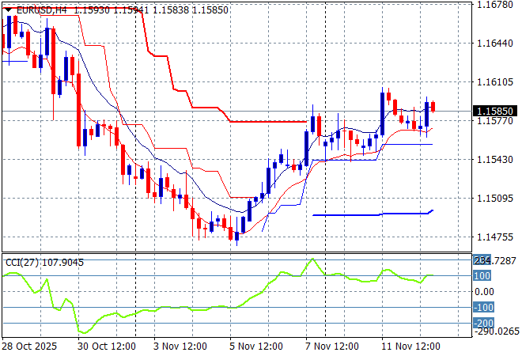
Task: Click the 28 Oct 2025 date label
Action: 29,347
